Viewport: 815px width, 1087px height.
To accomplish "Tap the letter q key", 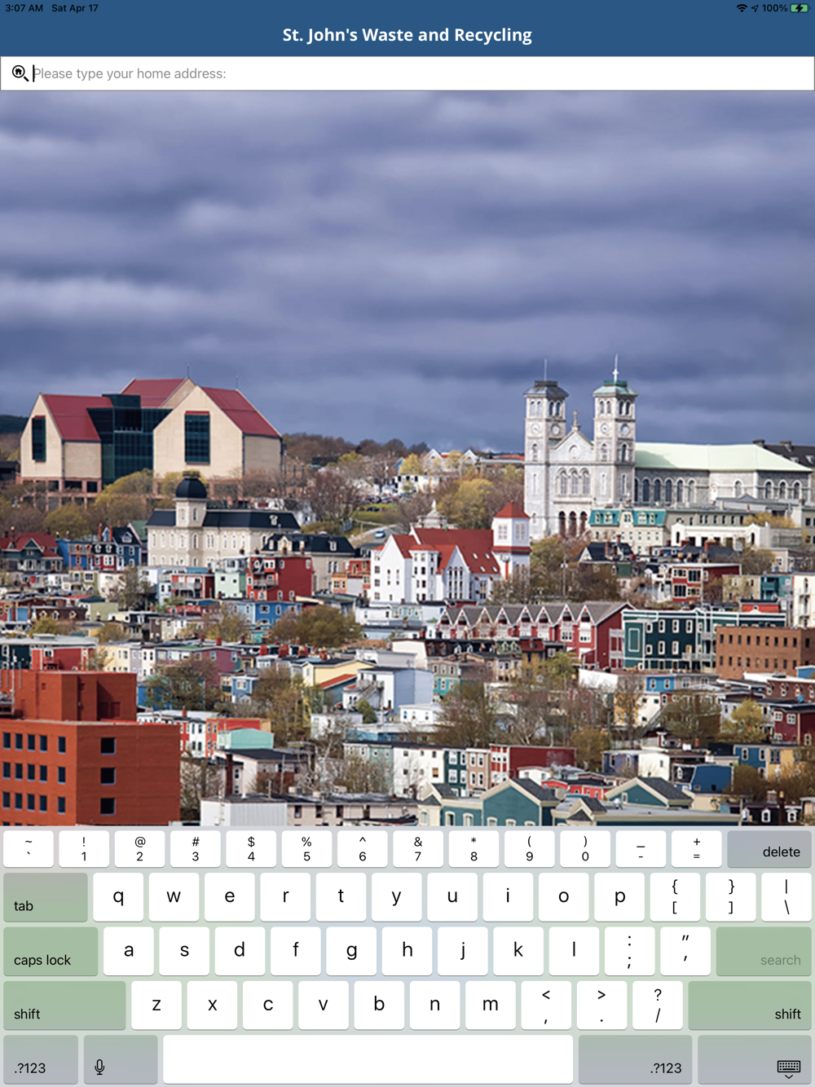I will point(118,897).
